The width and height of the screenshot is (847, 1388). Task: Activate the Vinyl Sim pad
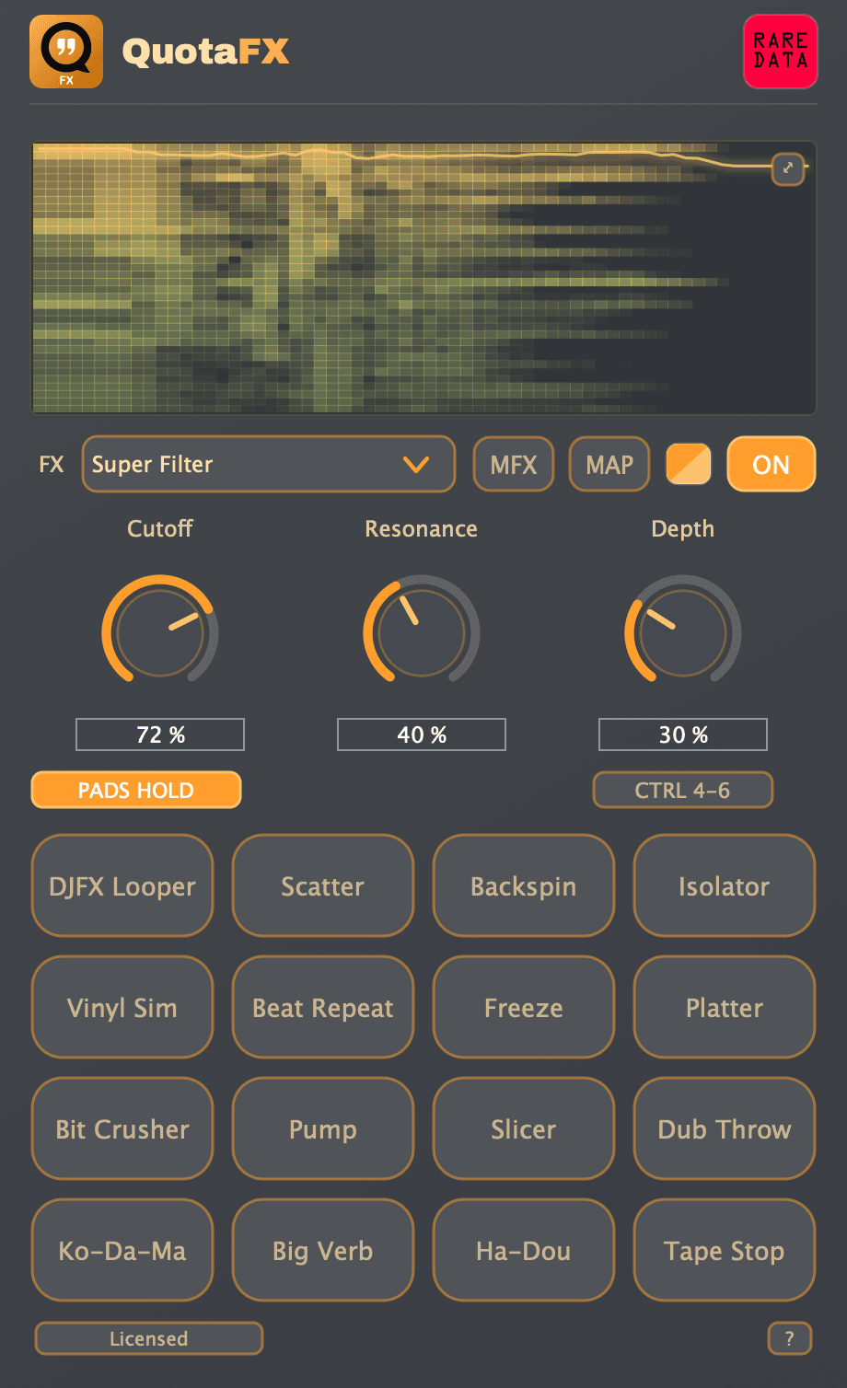pos(122,1007)
